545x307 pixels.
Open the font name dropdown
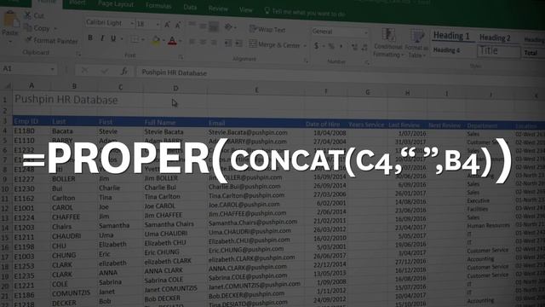click(x=132, y=23)
